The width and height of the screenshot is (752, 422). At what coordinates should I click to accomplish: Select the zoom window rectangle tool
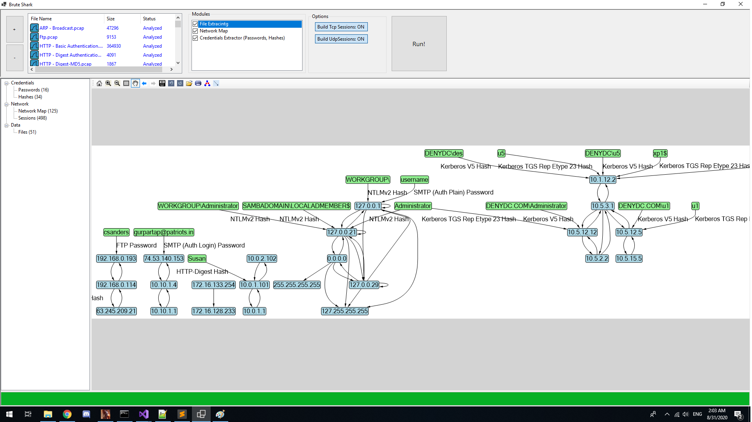(126, 83)
